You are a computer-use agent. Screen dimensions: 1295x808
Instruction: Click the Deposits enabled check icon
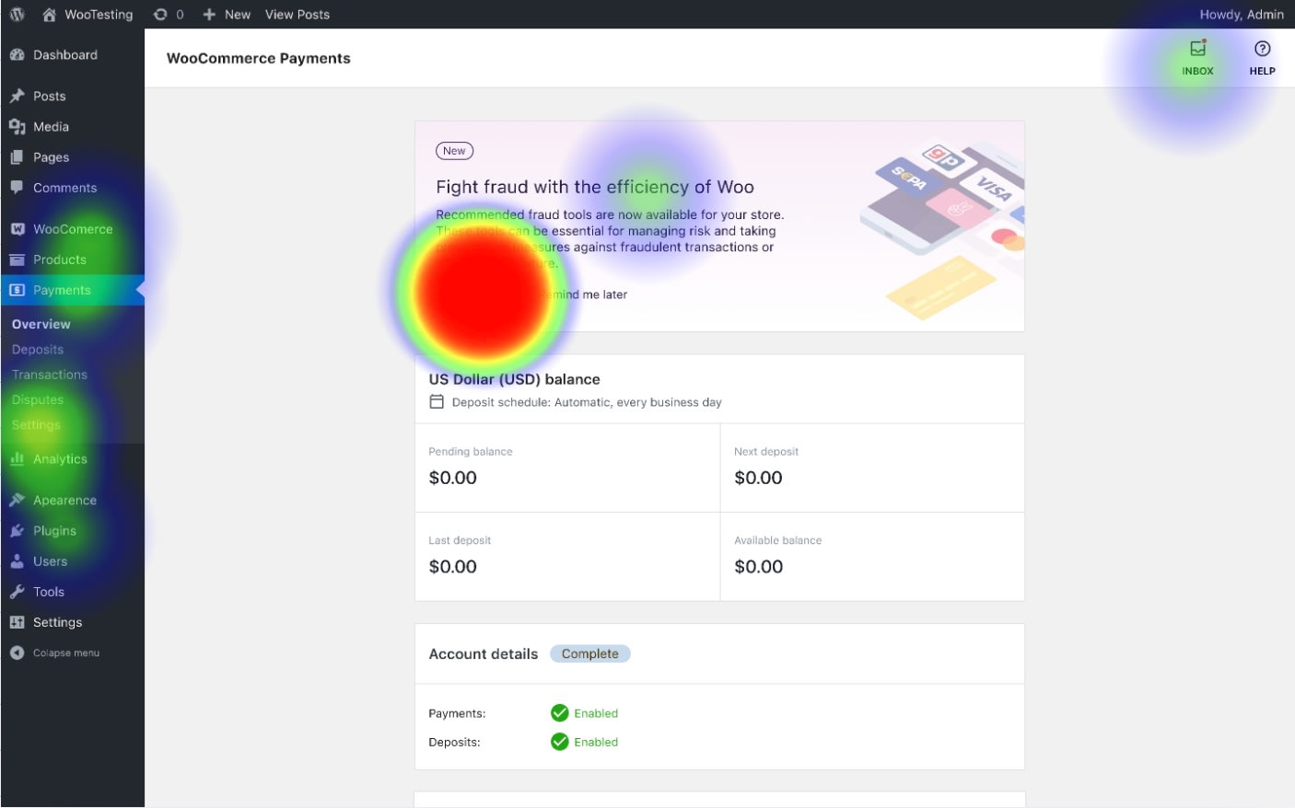point(559,742)
